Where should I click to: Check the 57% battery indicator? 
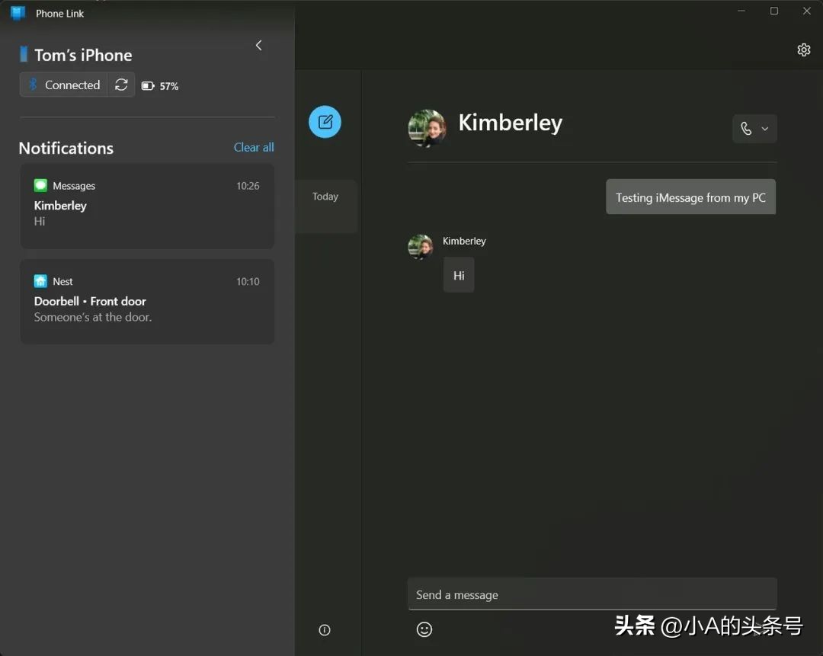[160, 86]
